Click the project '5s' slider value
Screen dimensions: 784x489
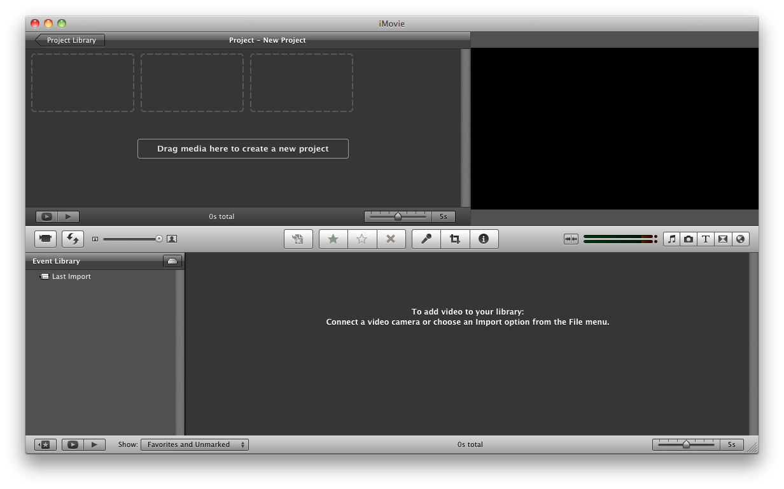tap(444, 216)
